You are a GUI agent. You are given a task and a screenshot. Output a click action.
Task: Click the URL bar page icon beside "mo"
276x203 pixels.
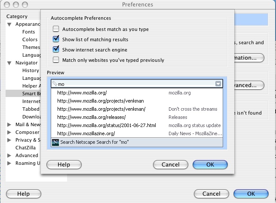pyautogui.click(x=55, y=84)
